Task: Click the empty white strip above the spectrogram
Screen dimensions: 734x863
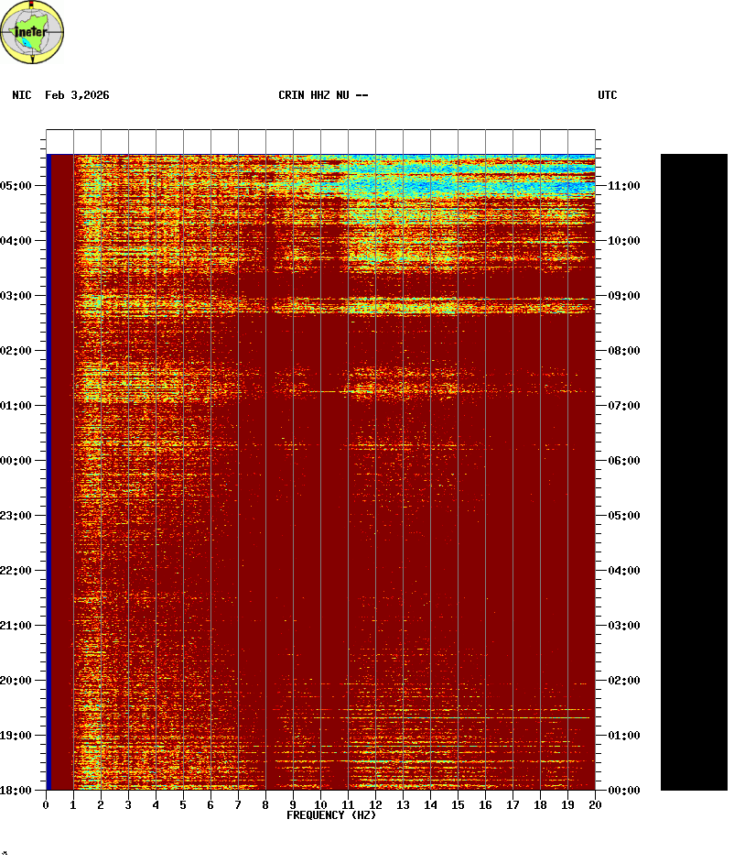Action: click(320, 141)
